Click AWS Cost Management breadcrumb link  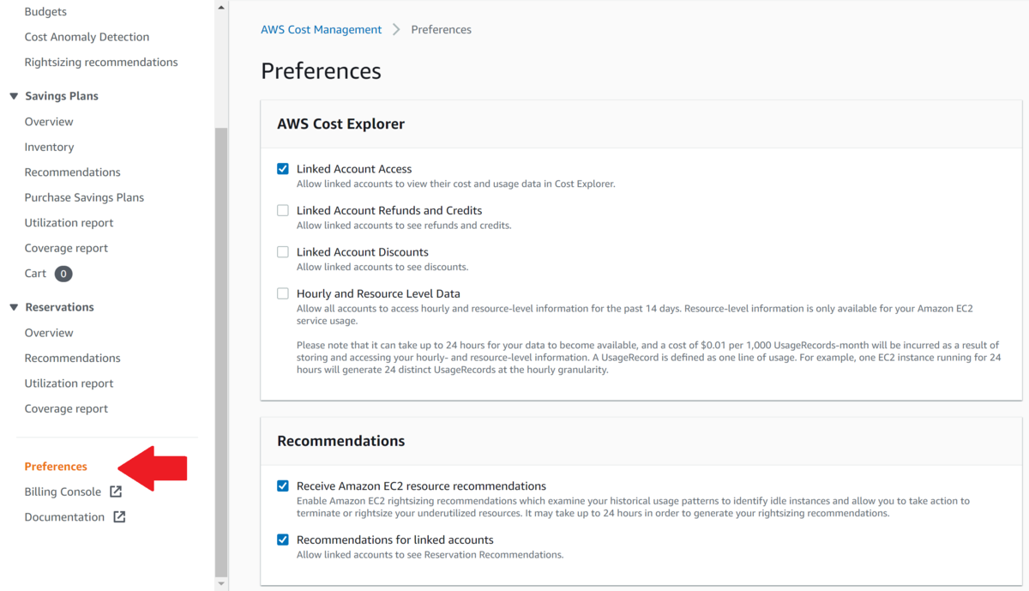tap(321, 29)
